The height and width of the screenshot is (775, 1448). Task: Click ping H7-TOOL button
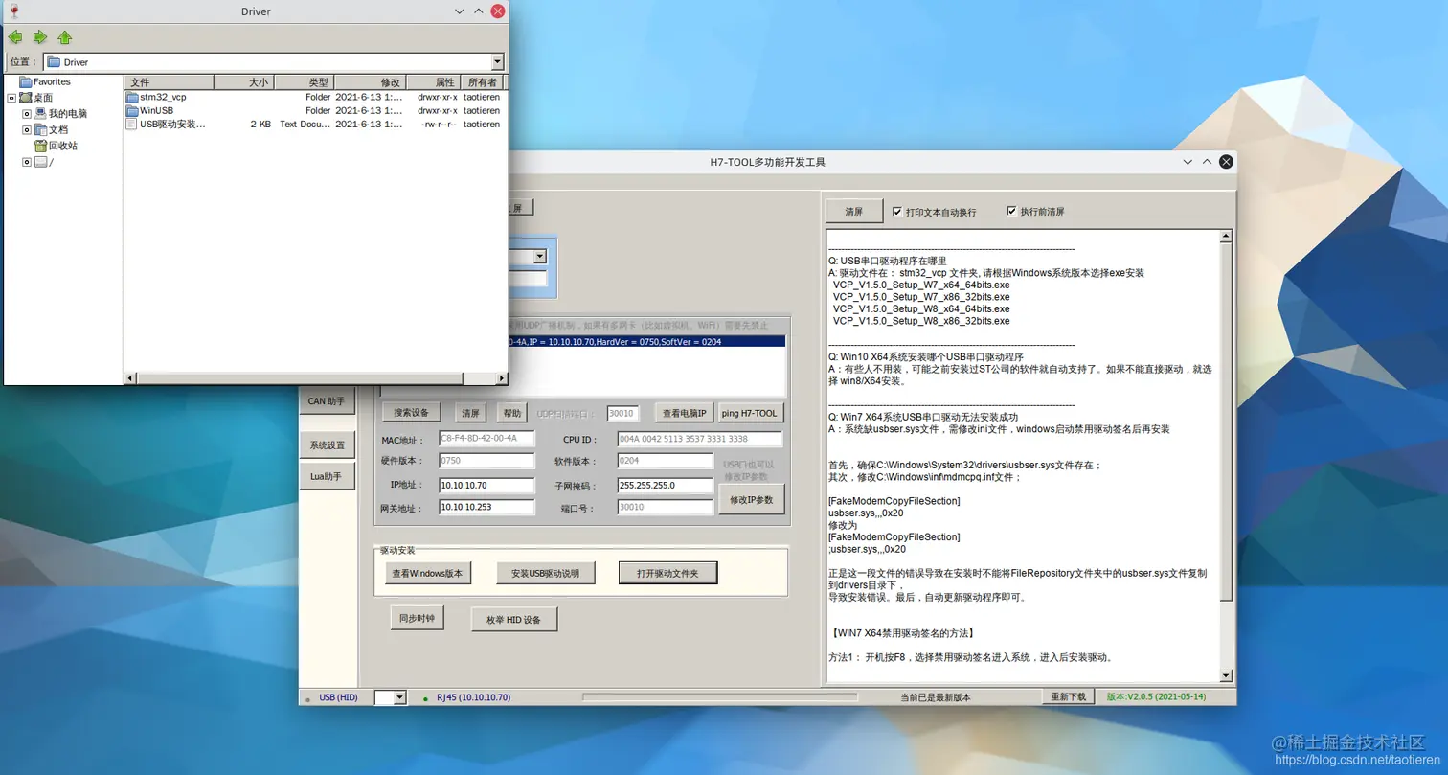click(752, 413)
